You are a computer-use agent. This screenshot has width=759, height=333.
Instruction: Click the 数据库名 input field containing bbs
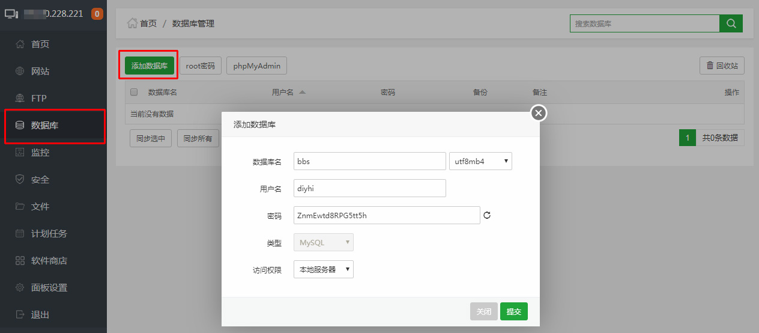coord(369,161)
